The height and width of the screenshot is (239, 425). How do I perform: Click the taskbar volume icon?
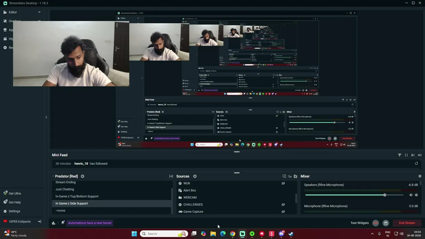[x=401, y=234]
